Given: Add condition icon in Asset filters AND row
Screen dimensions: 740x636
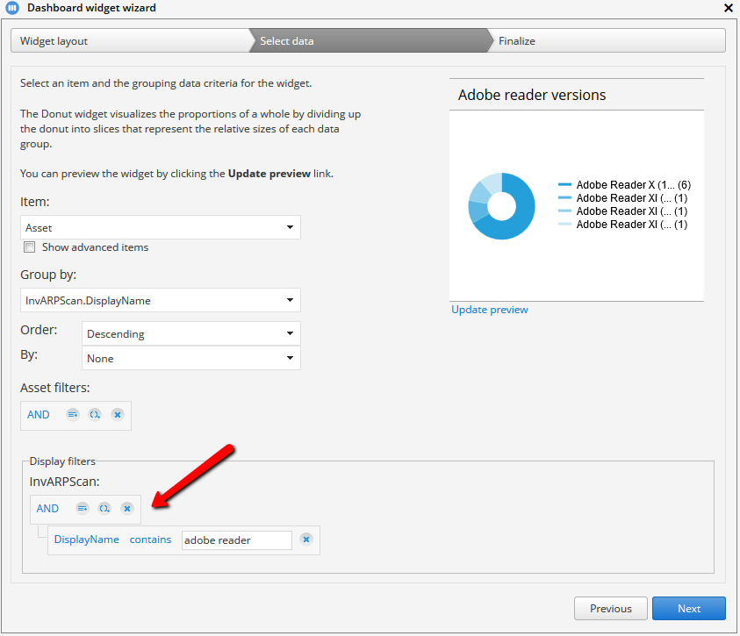Looking at the screenshot, I should pyautogui.click(x=73, y=415).
